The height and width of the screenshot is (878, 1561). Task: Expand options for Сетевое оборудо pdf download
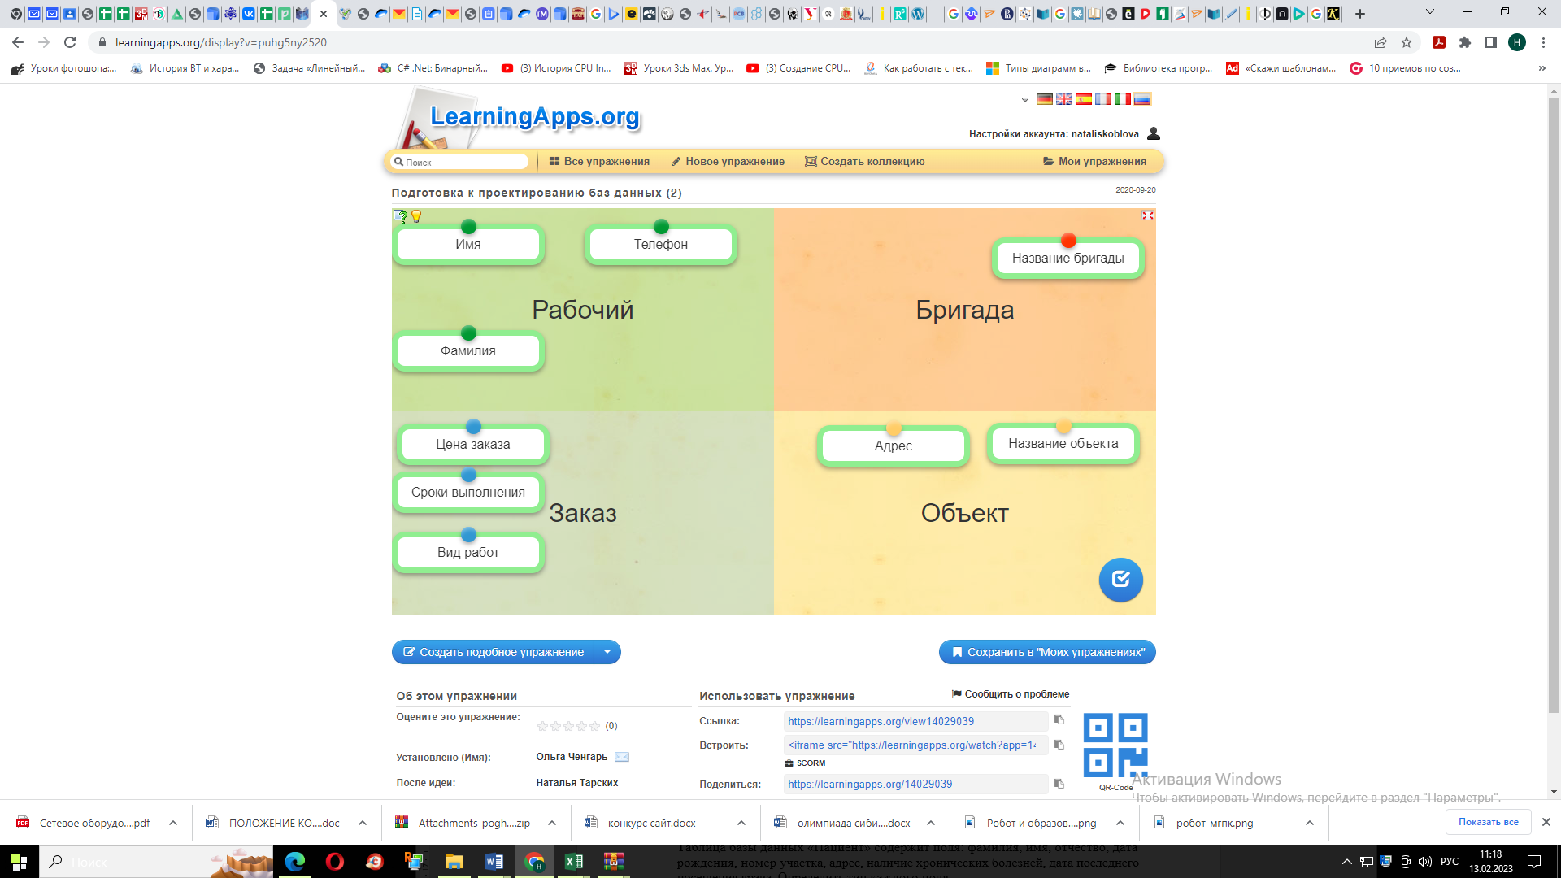[173, 823]
